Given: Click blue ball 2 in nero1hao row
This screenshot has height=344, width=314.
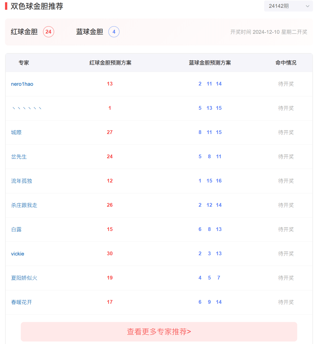Looking at the screenshot, I should click(x=200, y=84).
